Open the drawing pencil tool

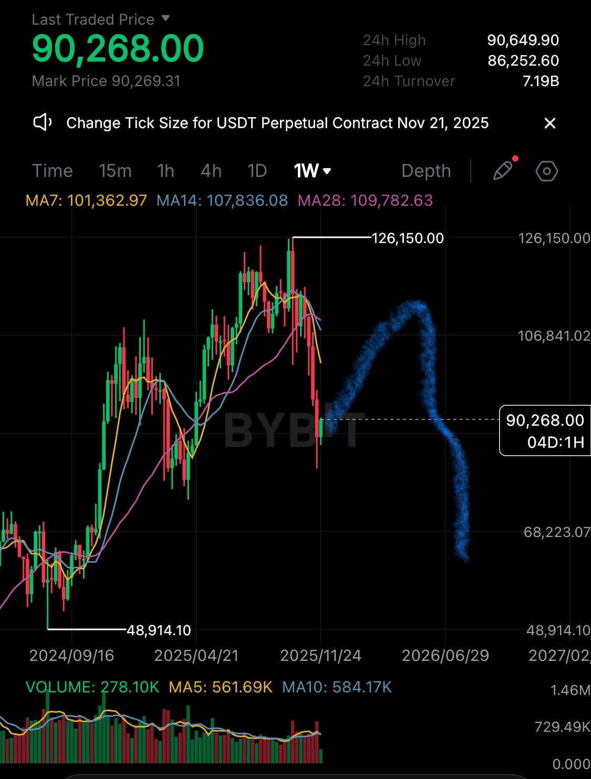click(503, 171)
